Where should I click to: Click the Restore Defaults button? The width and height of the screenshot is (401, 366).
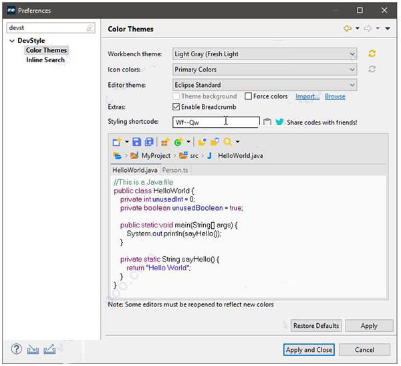coord(316,326)
